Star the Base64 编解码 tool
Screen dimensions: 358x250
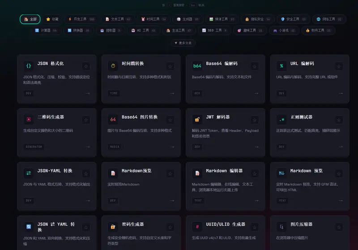255,66
